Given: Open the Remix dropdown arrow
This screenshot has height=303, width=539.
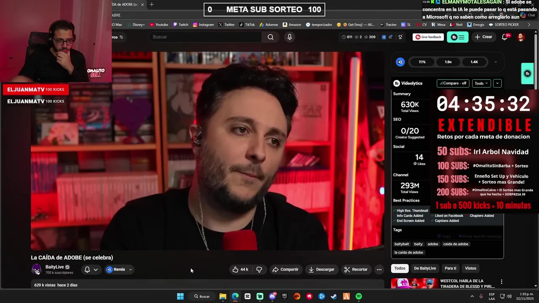Looking at the screenshot, I should [x=130, y=269].
